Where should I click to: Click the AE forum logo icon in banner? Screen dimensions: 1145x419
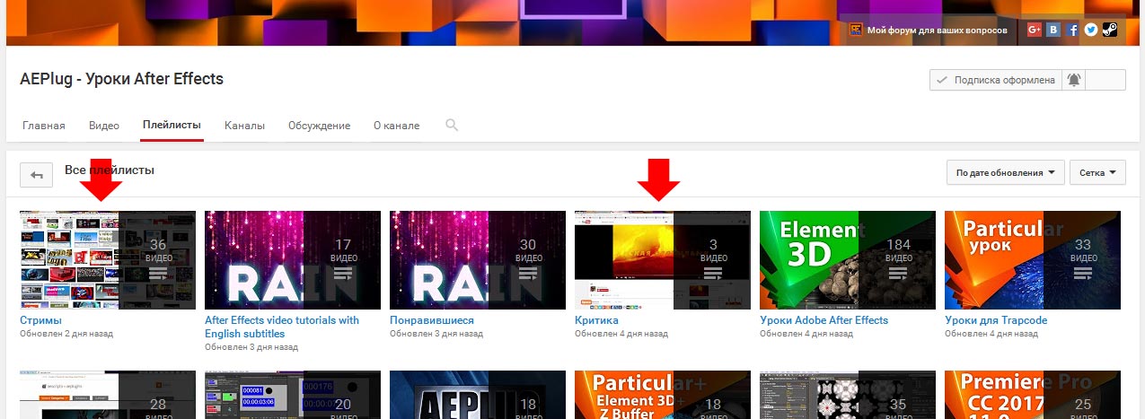(x=856, y=30)
